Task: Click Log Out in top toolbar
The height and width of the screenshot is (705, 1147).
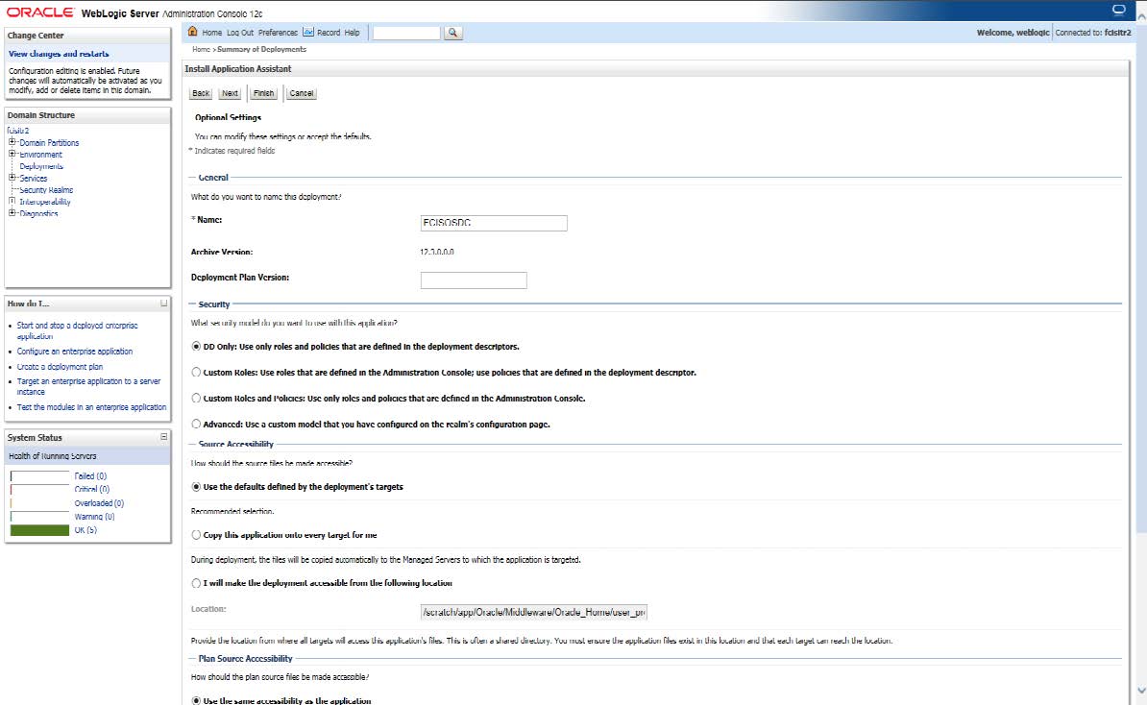Action: point(240,33)
